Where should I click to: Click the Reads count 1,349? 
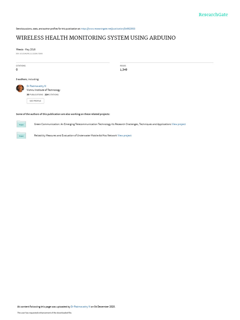pos(123,70)
